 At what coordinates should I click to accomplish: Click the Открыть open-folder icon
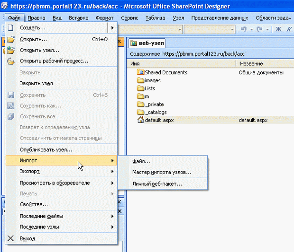click(10, 40)
